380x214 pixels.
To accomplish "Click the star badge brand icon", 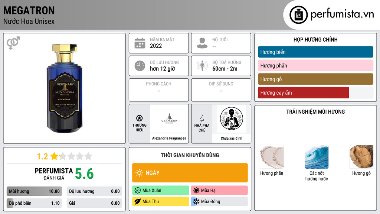I will coord(140,118).
